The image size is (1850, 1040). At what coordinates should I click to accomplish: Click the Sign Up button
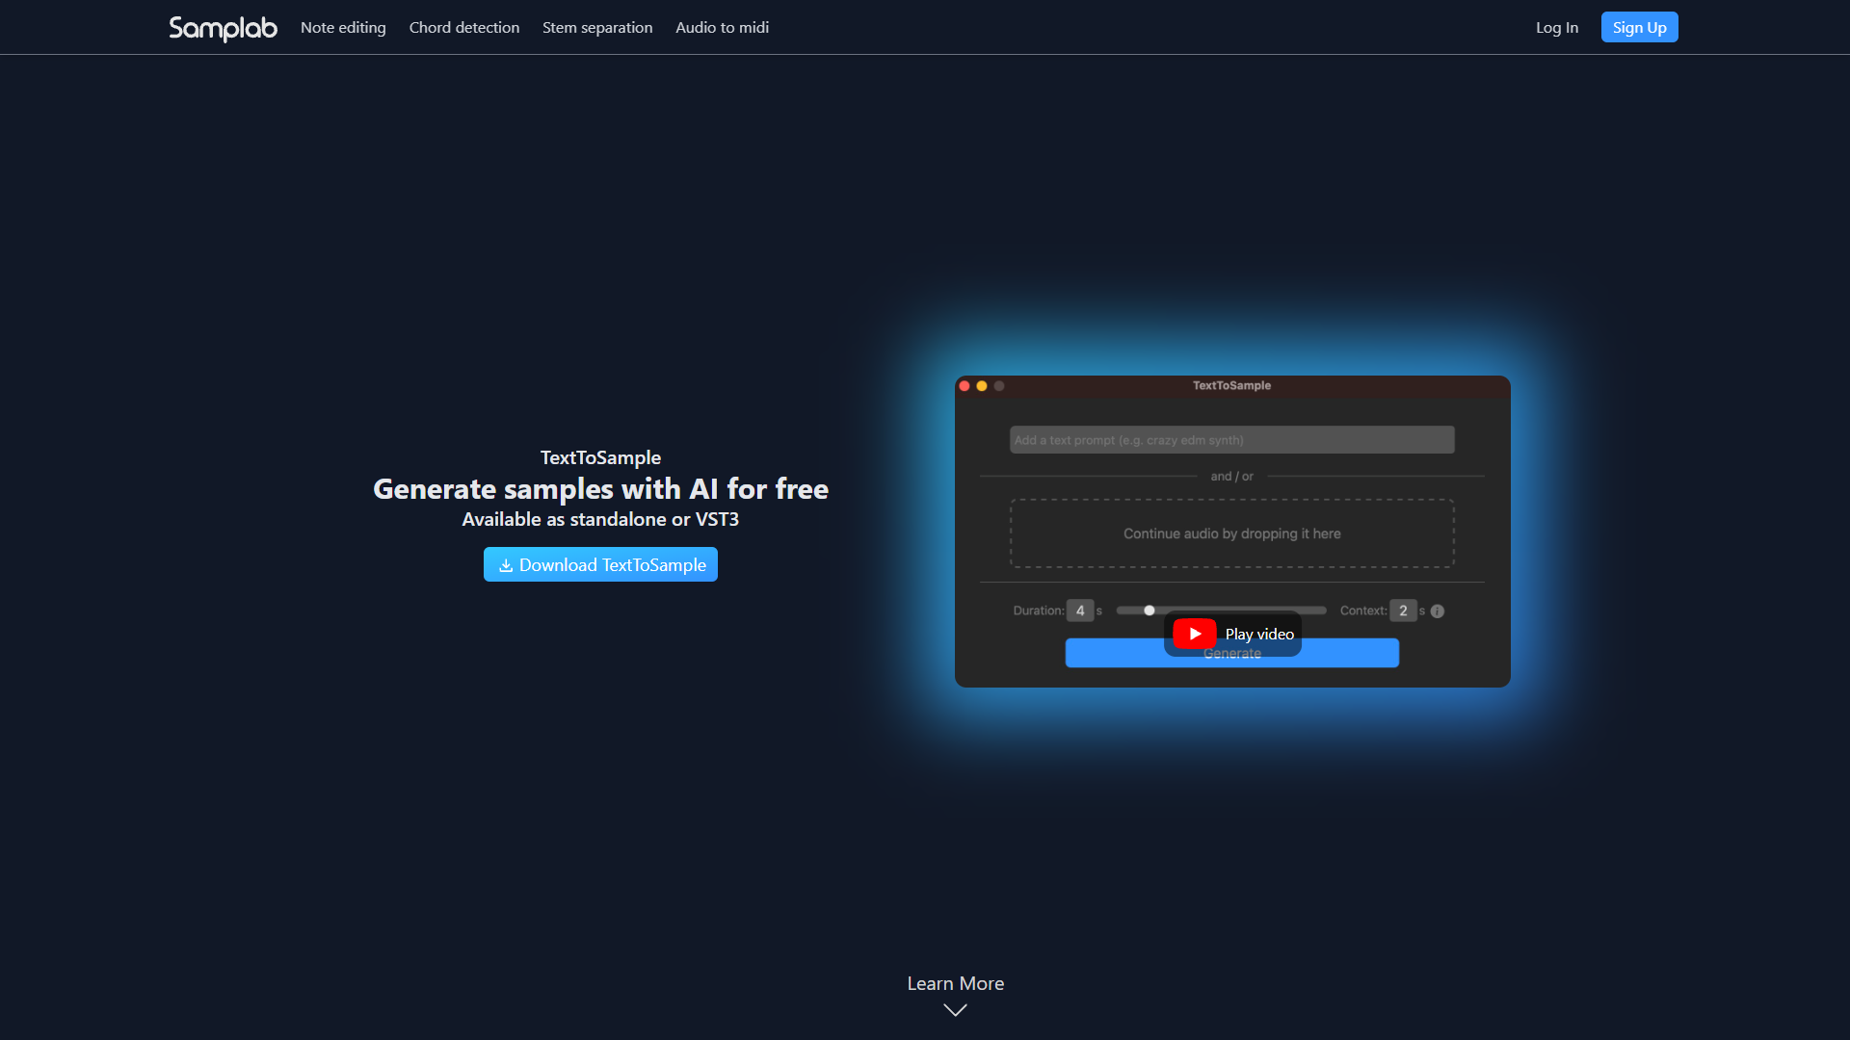point(1639,27)
